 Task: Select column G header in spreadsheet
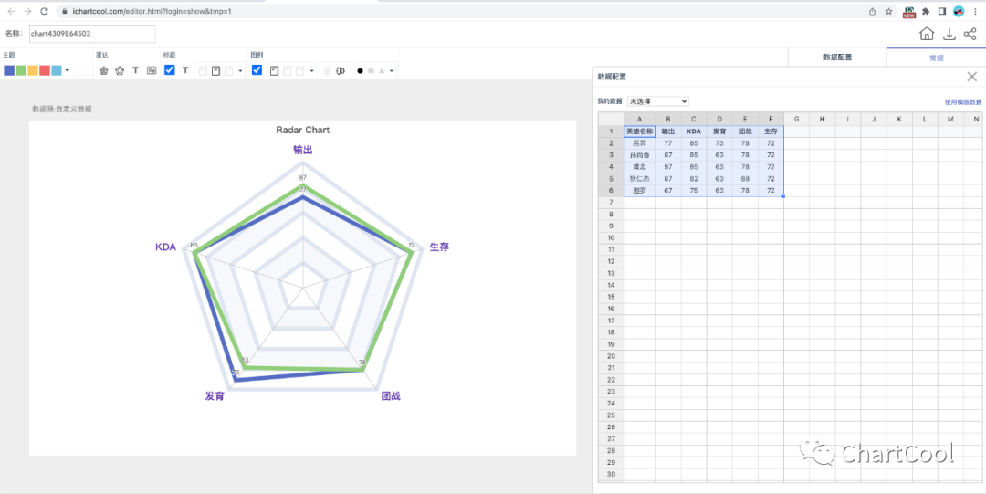point(797,119)
